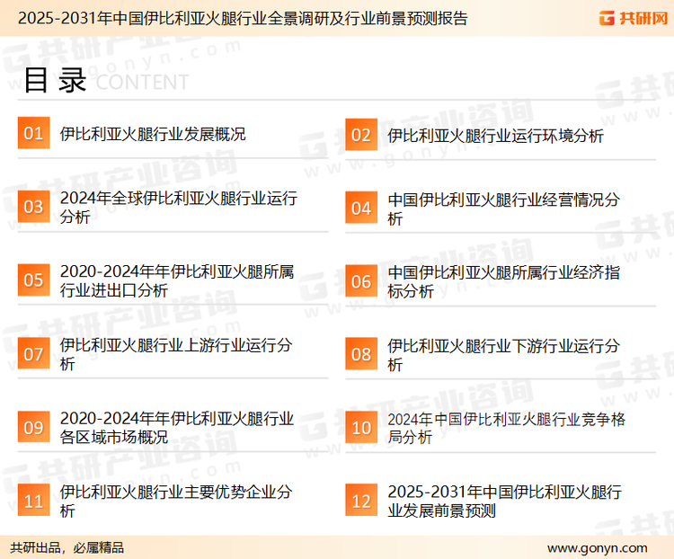This screenshot has width=674, height=559.
Task: Click the 目录 heading
Action: click(x=55, y=80)
